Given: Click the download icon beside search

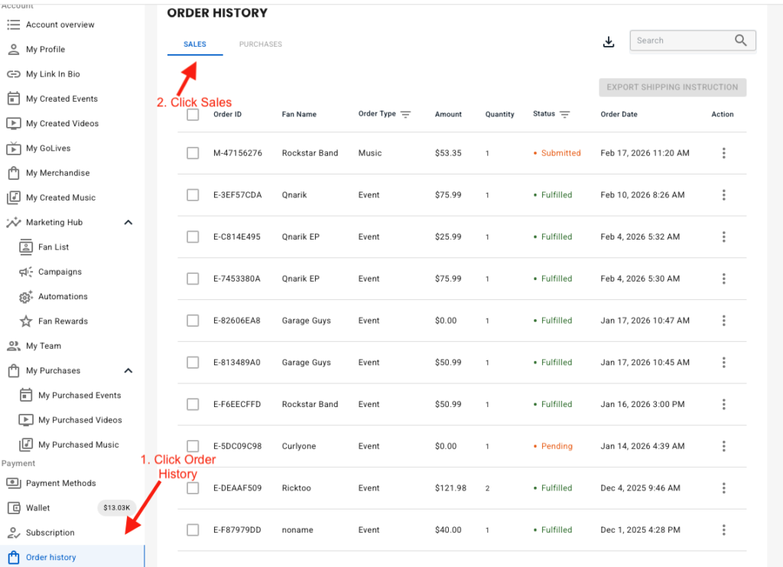Looking at the screenshot, I should 609,41.
